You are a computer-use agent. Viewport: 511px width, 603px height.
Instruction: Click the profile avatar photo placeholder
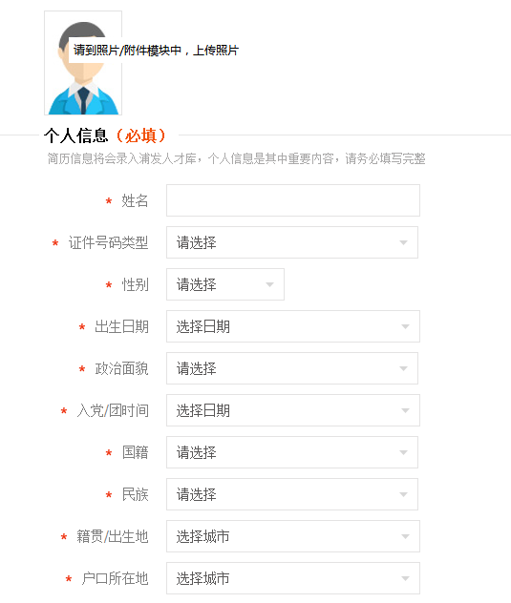click(83, 63)
